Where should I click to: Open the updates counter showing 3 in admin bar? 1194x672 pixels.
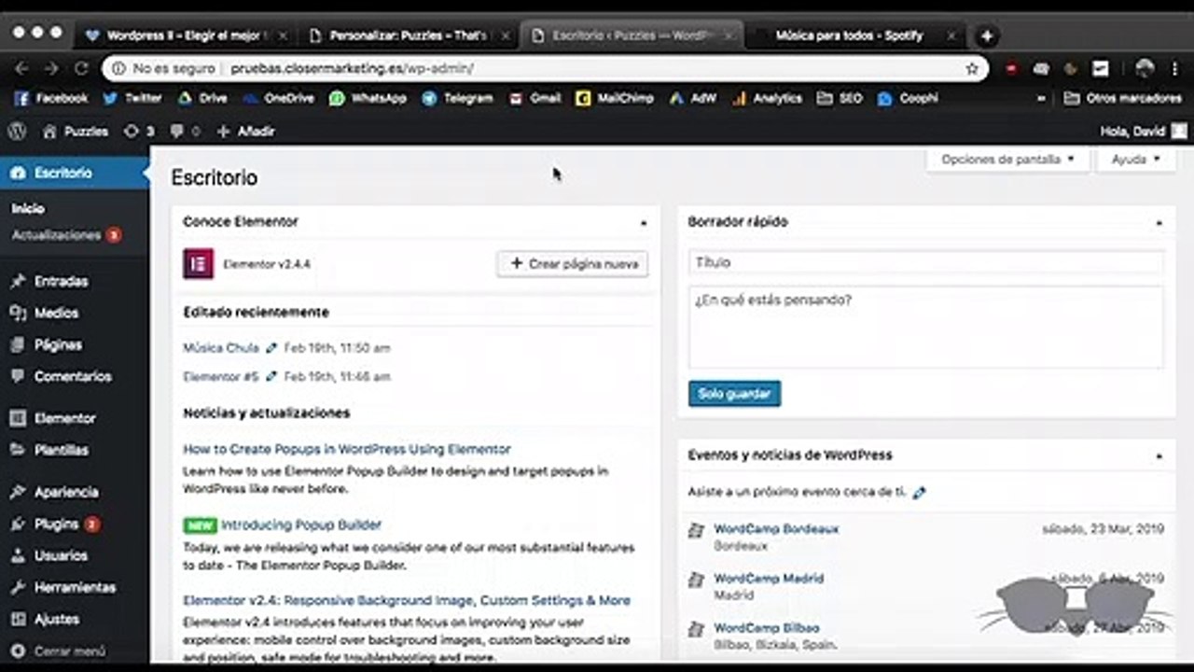(139, 132)
